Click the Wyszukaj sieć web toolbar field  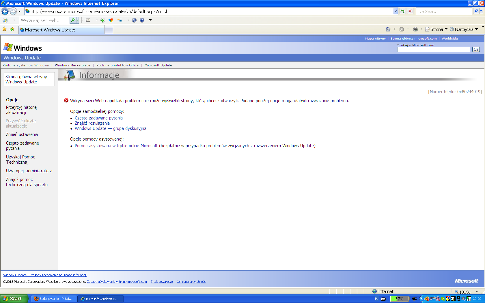pos(44,20)
